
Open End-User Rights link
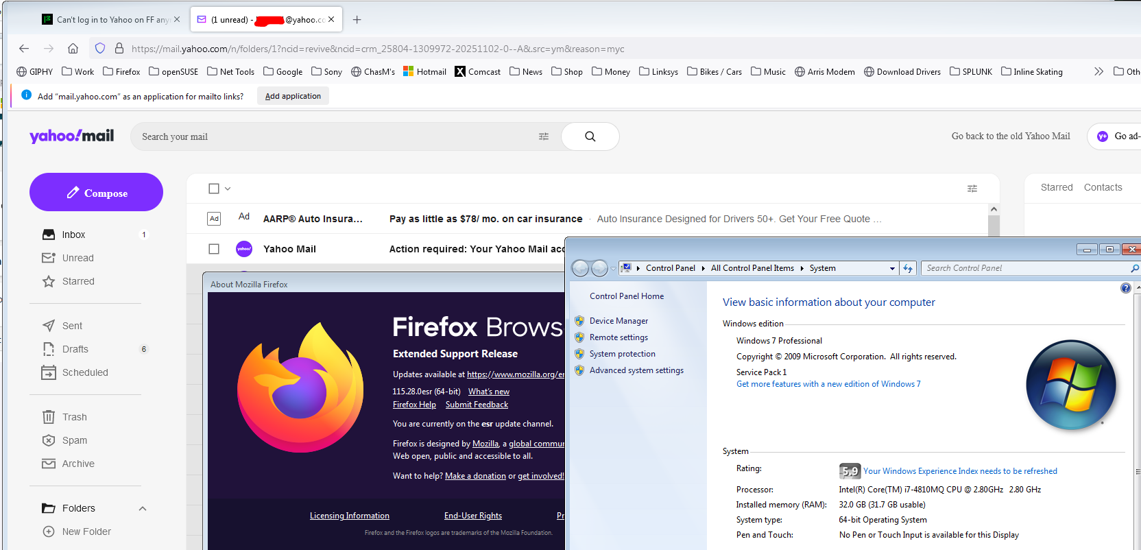(x=473, y=516)
